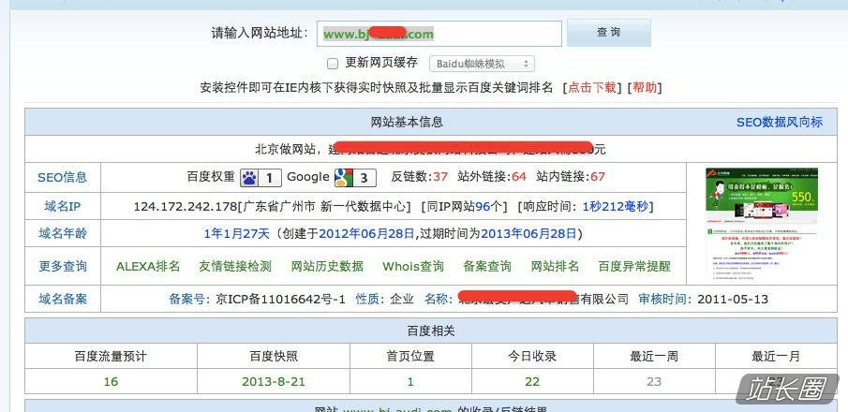Click the 今日收录 value 22
This screenshot has width=848, height=412.
tap(532, 382)
